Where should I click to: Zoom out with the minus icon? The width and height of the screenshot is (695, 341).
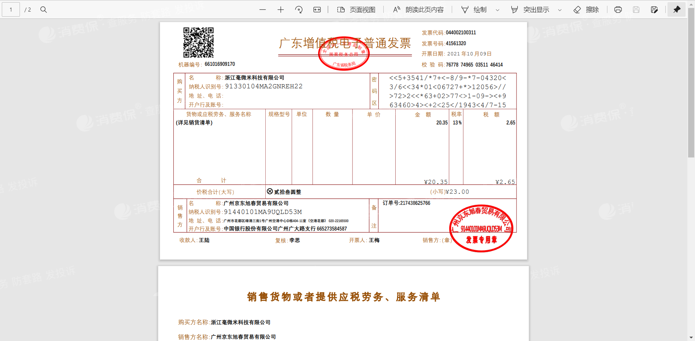[262, 10]
